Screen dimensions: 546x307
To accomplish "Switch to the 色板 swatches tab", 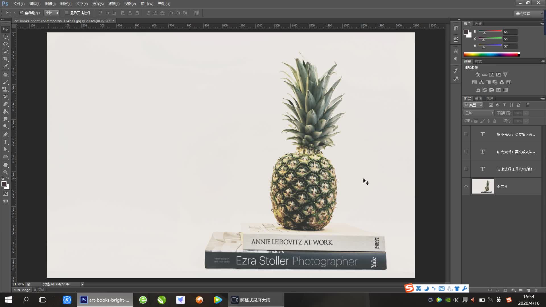I will (x=478, y=24).
